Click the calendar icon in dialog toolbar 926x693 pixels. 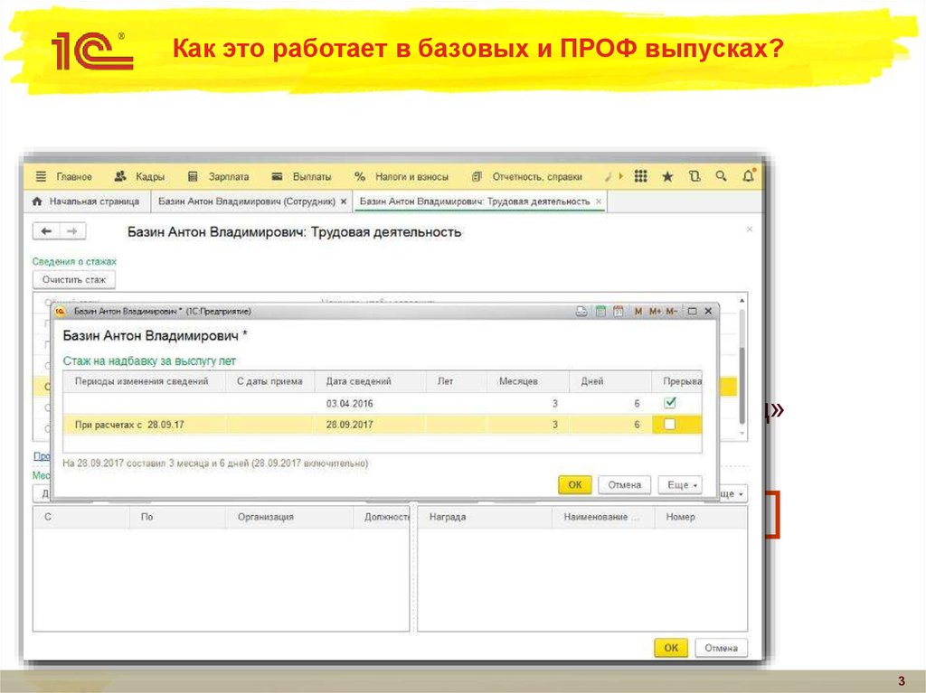pos(617,310)
